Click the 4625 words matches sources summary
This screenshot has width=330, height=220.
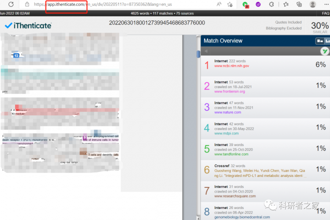click(162, 13)
